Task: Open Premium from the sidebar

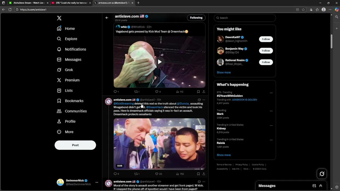Action: [68, 80]
